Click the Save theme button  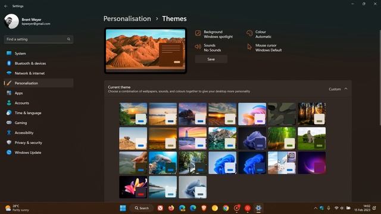pyautogui.click(x=211, y=59)
